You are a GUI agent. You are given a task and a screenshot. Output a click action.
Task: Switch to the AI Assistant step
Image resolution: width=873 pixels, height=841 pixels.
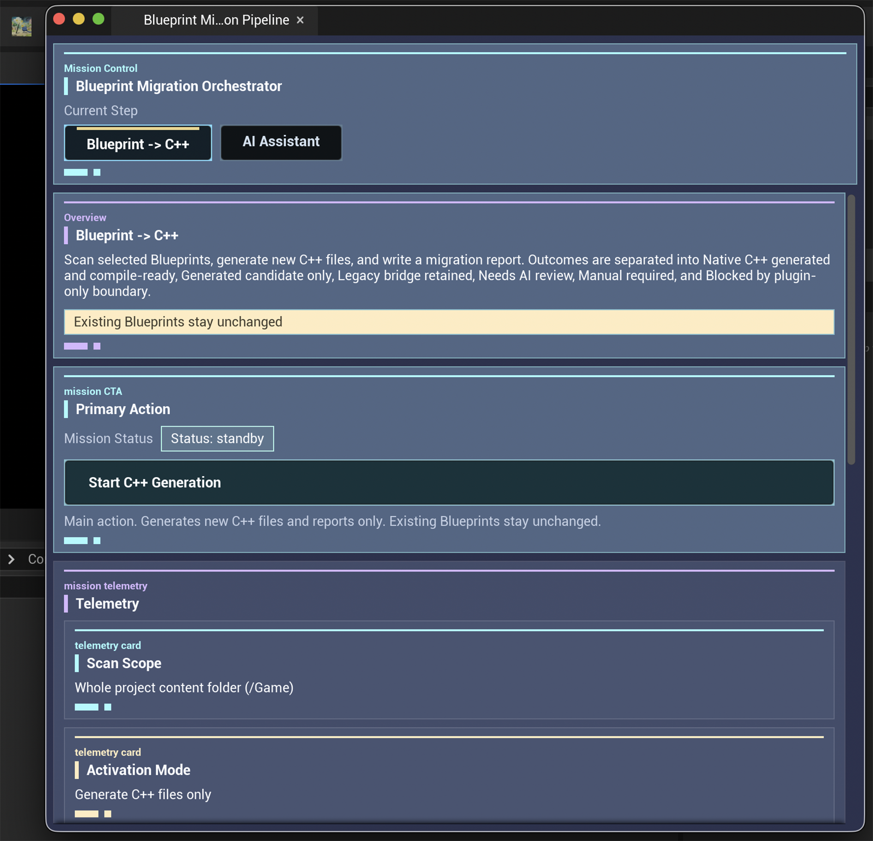281,142
